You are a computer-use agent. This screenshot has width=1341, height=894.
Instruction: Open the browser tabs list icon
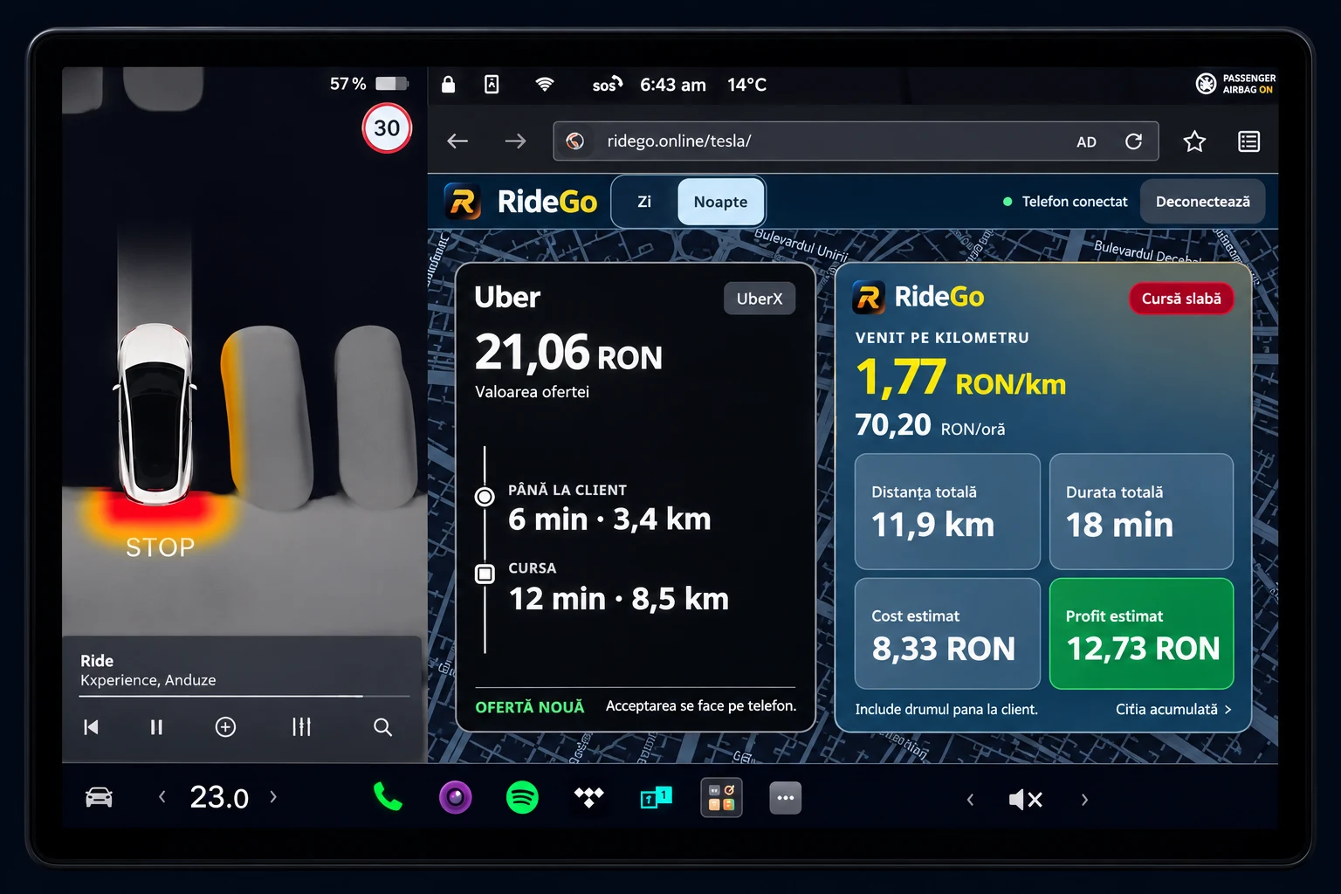(1249, 141)
